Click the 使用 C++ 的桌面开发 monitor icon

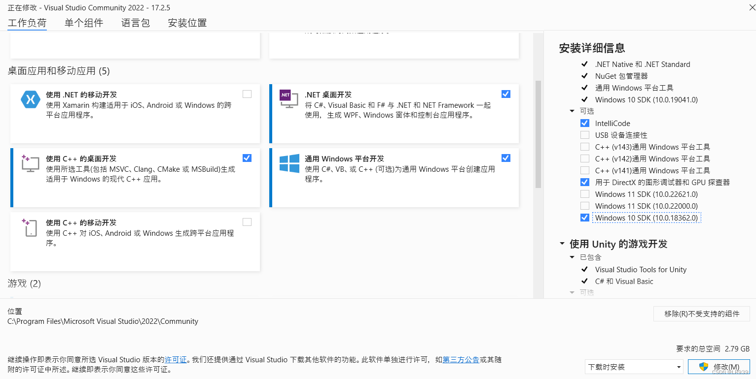[x=30, y=163]
